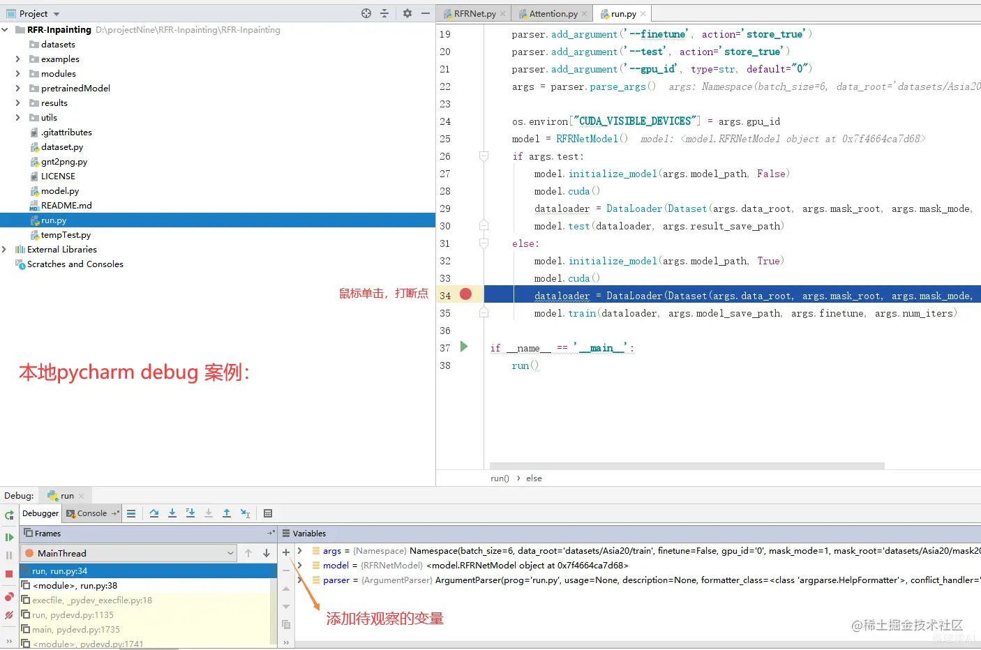The height and width of the screenshot is (650, 981).
Task: Click the Step Out icon
Action: 227,513
